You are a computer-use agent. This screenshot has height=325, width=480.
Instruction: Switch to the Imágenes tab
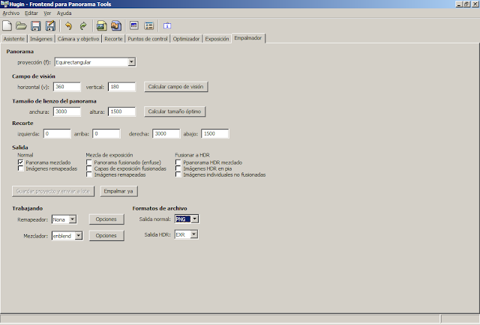[x=41, y=39]
